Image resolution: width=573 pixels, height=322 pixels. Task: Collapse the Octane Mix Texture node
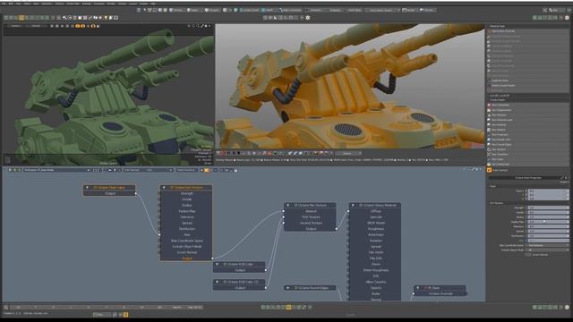point(288,205)
